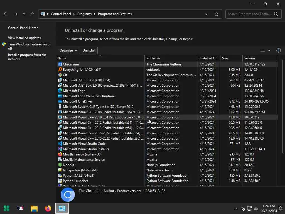
Task: Click the Microsoft Edge WebView2 Runtime icon
Action: click(x=60, y=96)
